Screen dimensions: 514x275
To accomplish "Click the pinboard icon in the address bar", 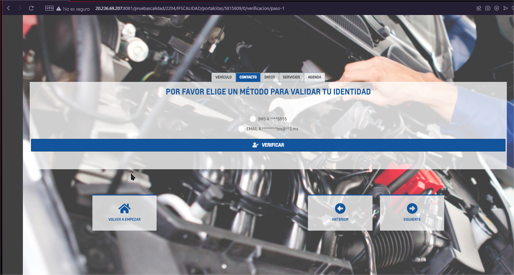I will (479, 8).
